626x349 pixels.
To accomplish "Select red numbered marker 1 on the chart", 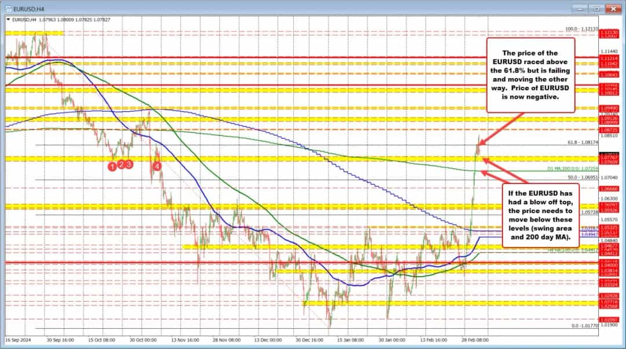I will 112,166.
